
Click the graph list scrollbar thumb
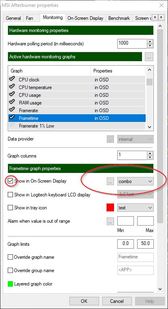(150, 82)
